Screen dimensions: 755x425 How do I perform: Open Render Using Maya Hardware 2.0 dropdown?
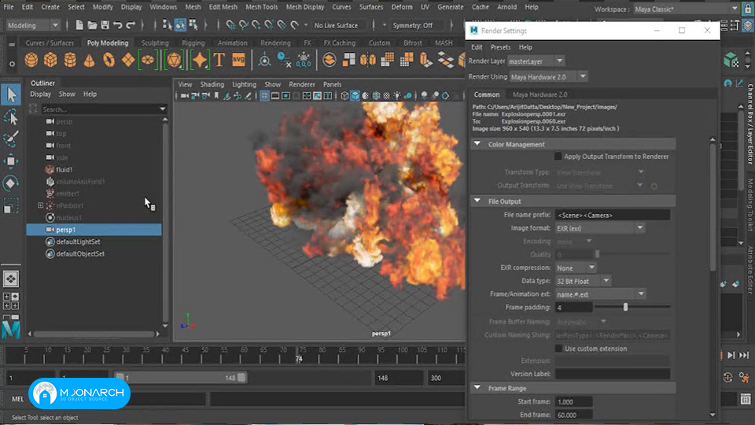(x=549, y=76)
